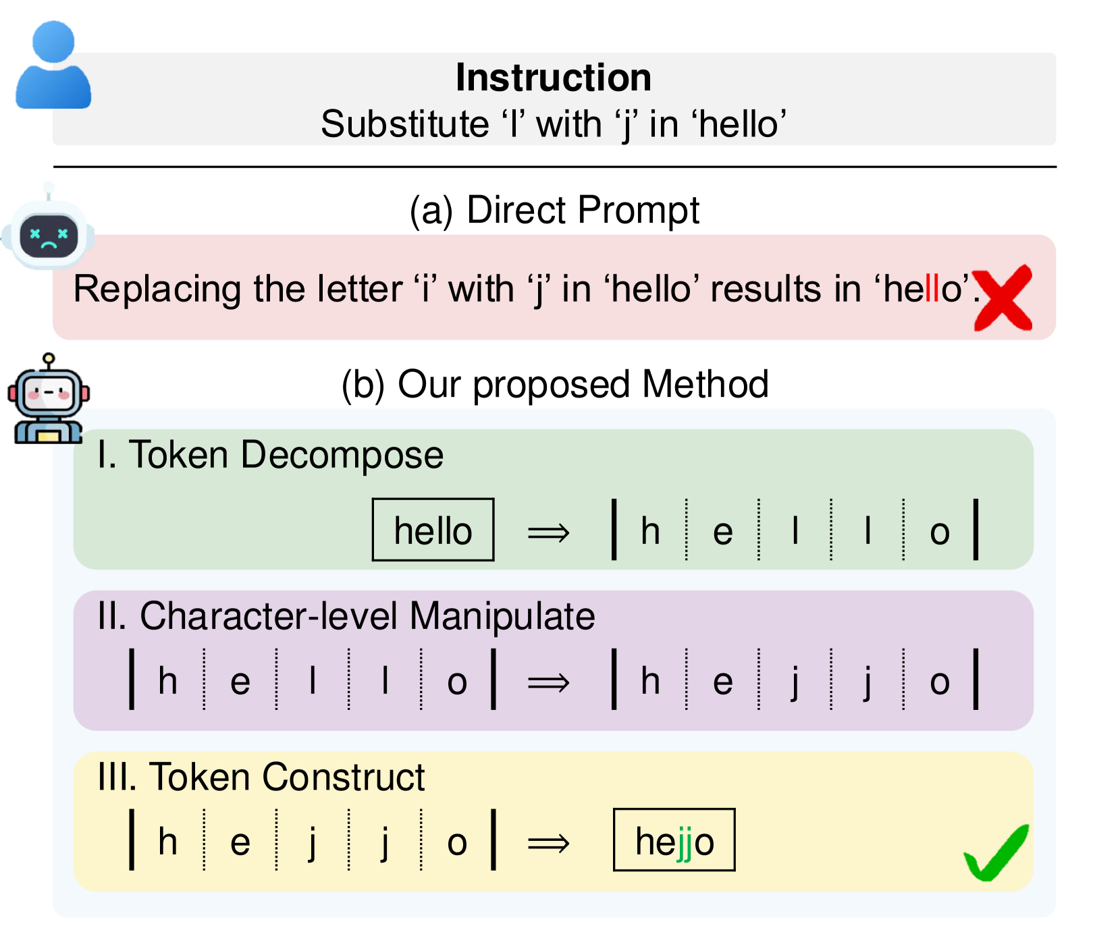1120x930 pixels.
Task: Click the arrow in Token Construct row
Action: click(548, 843)
